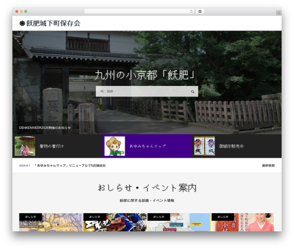The image size is (294, 249).
Task: Click the 九州の小京都「飫肥」 hero title
Action: point(145,75)
